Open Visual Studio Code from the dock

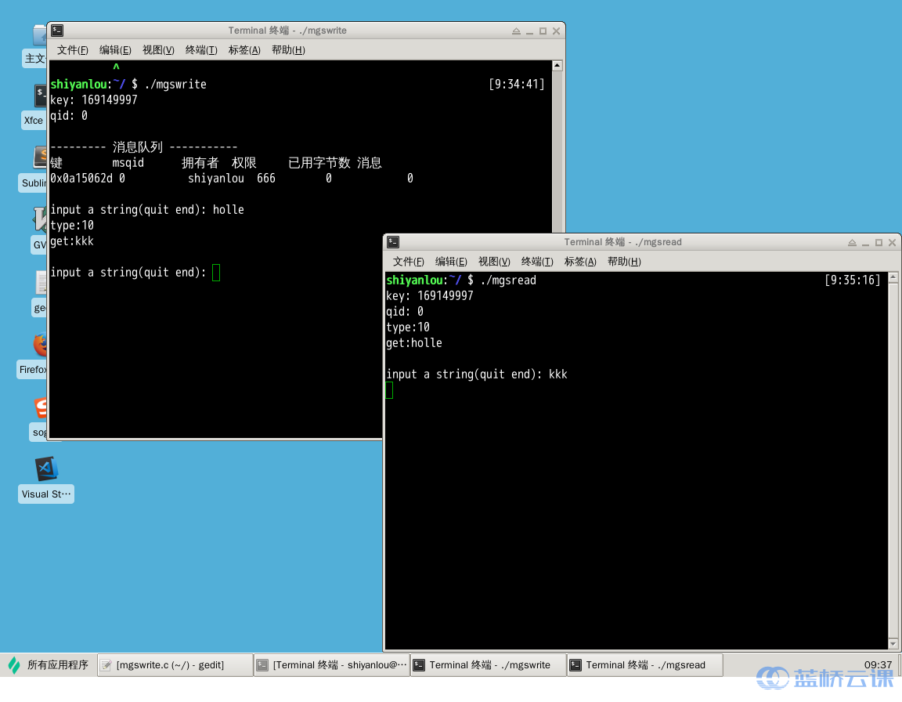tap(45, 468)
